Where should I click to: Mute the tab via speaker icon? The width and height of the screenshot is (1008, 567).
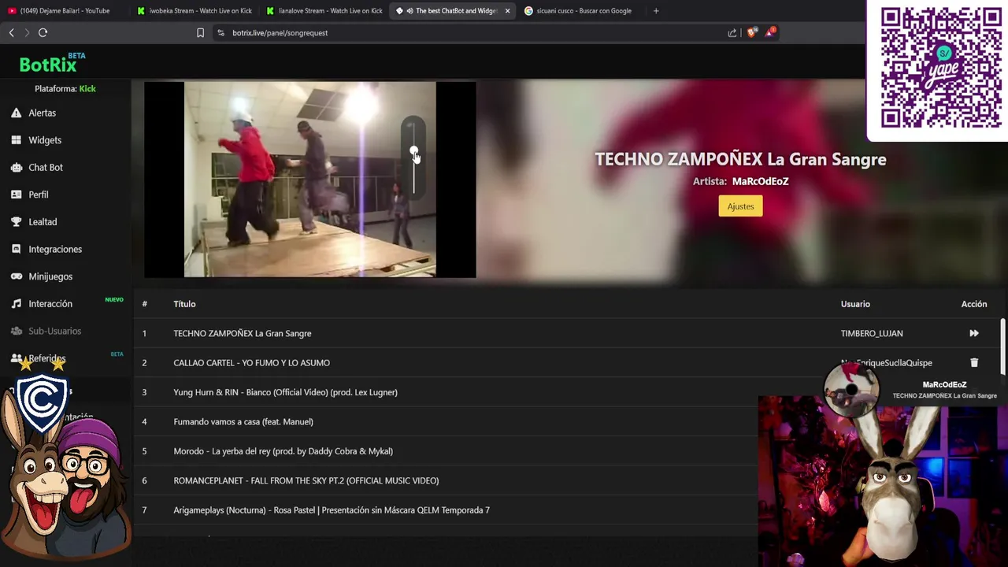[409, 11]
